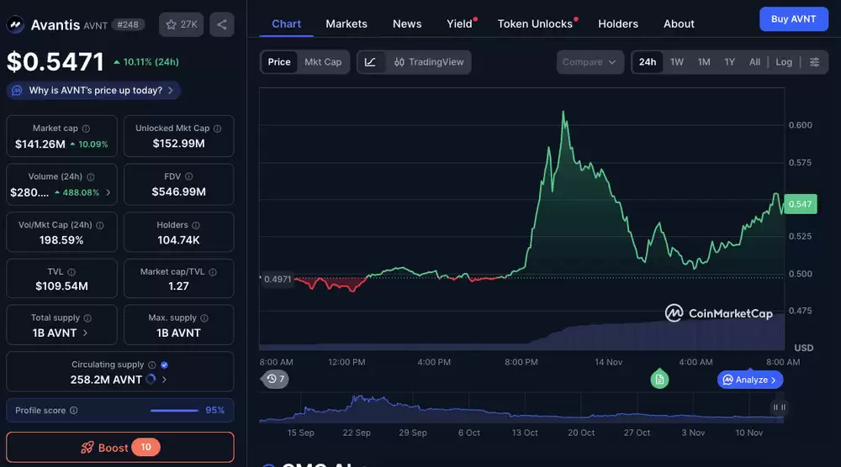Screen dimensions: 841x467
Task: Click the green document event marker
Action: (660, 380)
